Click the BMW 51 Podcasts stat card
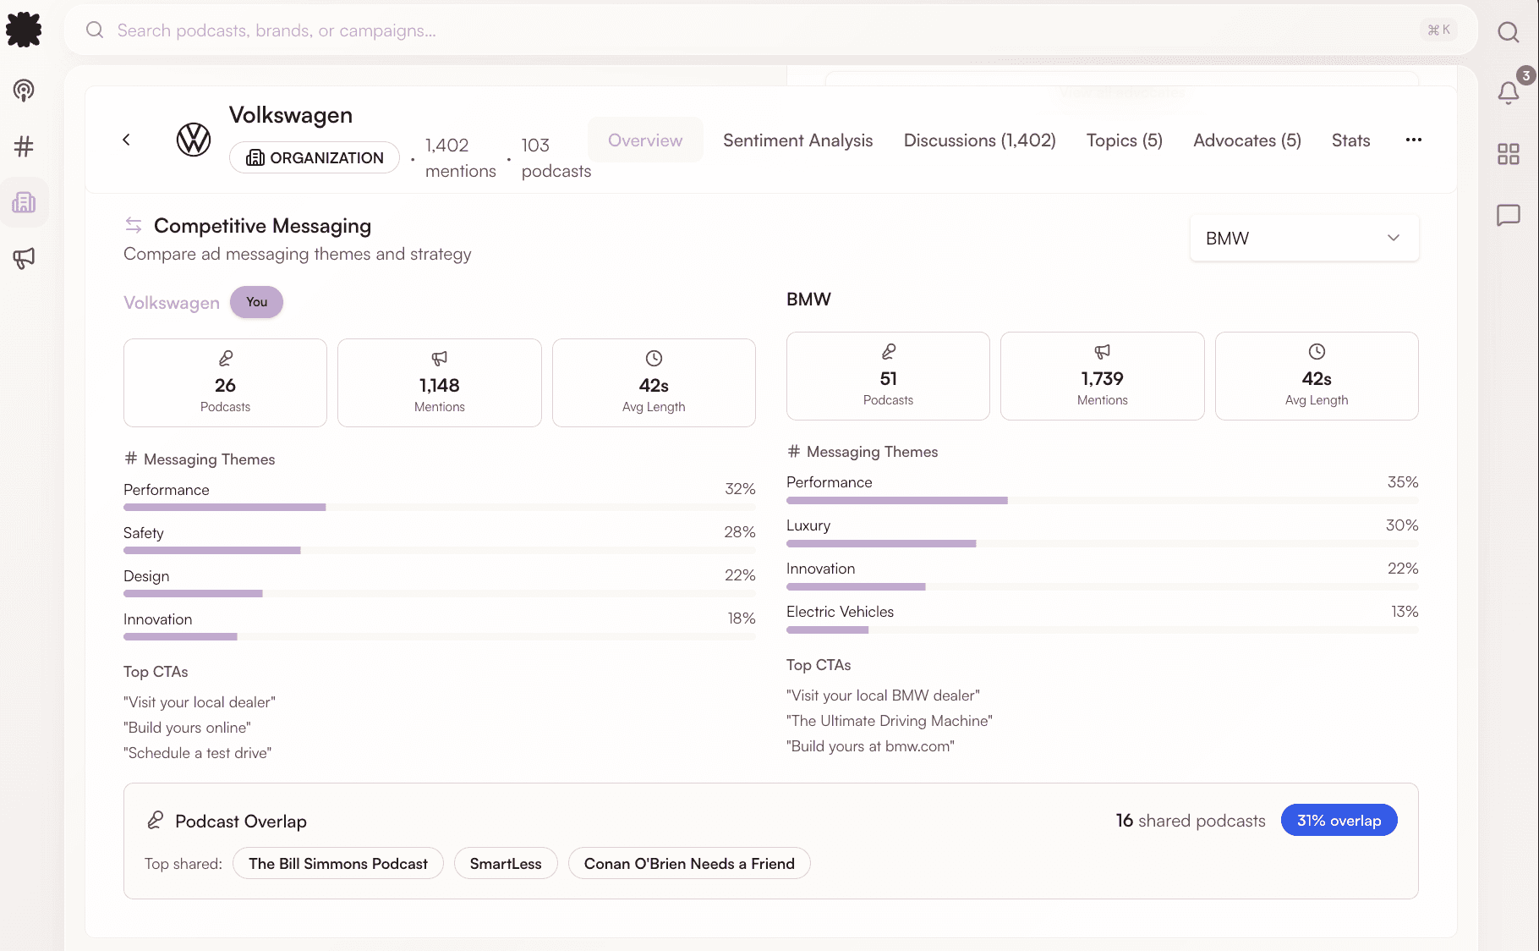This screenshot has height=951, width=1539. (888, 376)
